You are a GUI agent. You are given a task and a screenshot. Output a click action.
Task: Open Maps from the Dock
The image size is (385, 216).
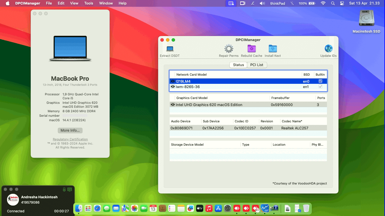125,208
